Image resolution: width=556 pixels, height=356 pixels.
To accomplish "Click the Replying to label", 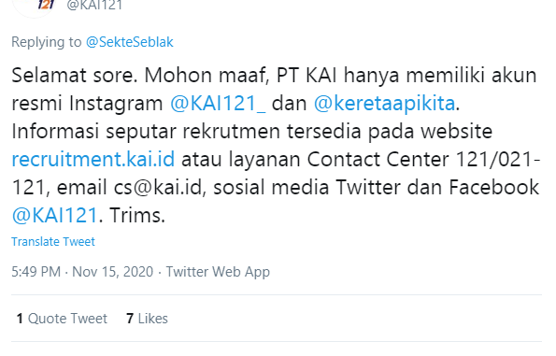I will coord(47,42).
